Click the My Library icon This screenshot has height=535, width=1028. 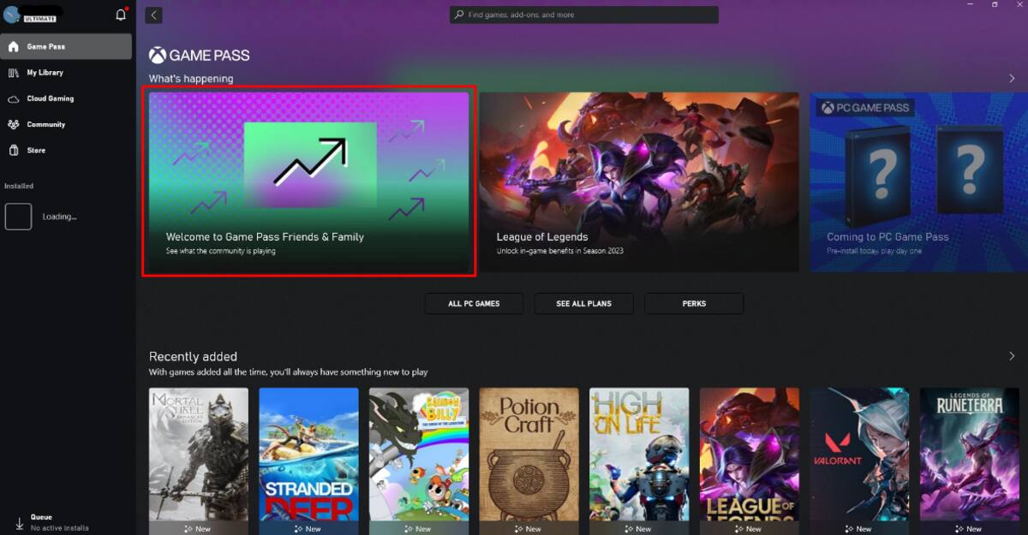tap(13, 73)
